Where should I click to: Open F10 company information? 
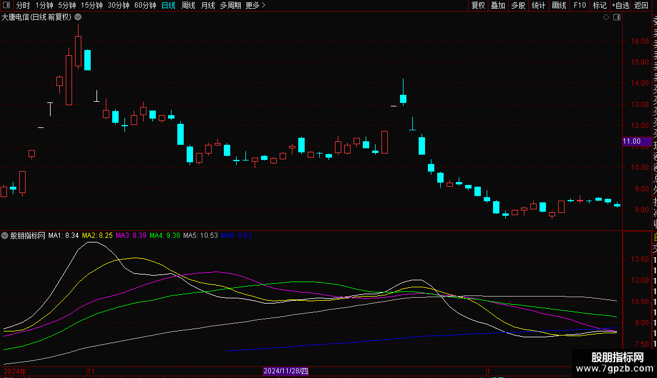click(x=580, y=5)
